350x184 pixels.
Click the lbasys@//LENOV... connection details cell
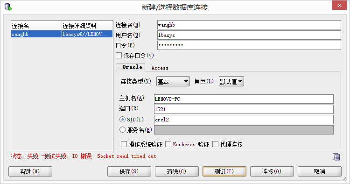(87, 34)
